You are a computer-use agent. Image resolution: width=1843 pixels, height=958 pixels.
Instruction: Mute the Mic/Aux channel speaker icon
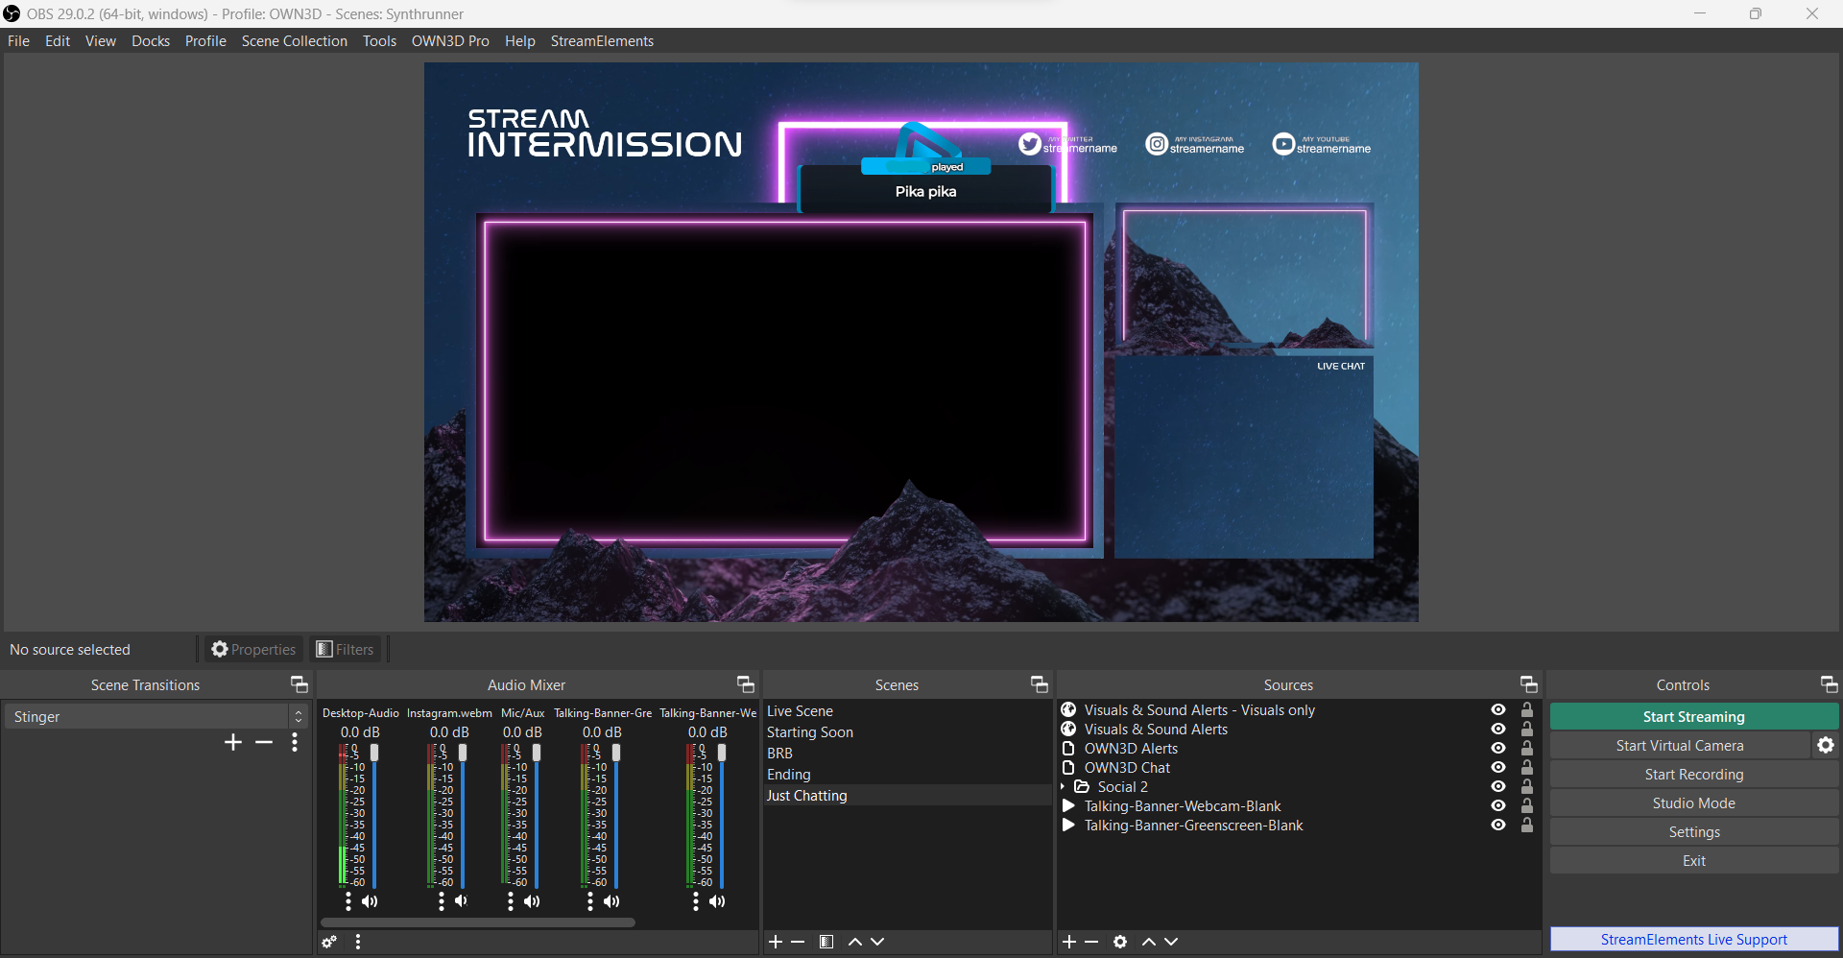click(532, 901)
